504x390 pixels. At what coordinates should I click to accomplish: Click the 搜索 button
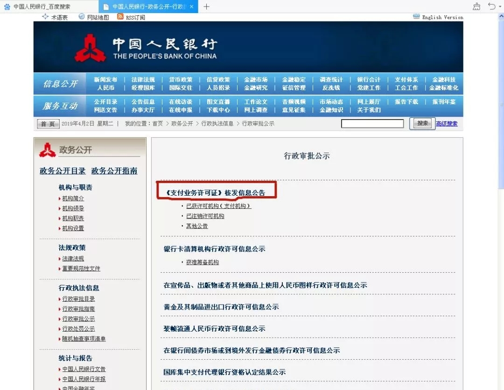pos(422,123)
